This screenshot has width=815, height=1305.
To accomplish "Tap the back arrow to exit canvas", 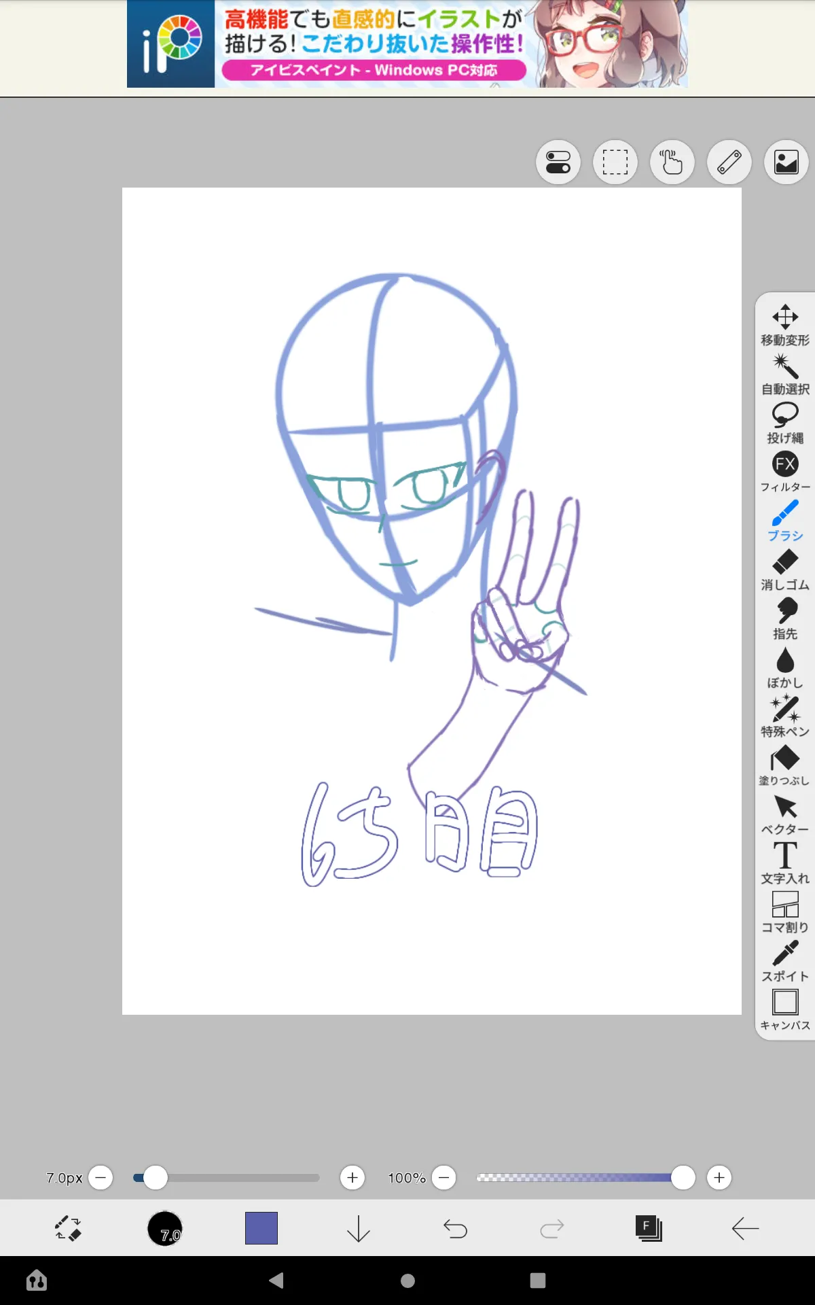I will (745, 1228).
